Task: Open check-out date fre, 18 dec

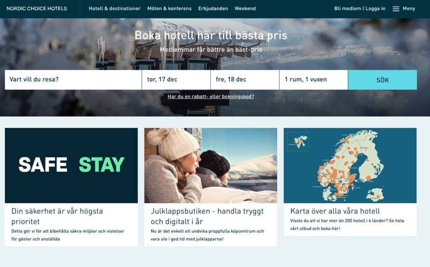Action: [245, 80]
